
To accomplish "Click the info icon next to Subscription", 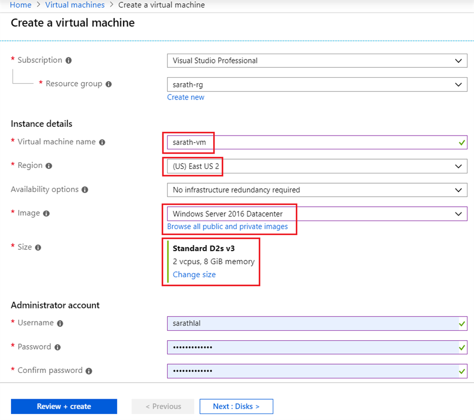I will tap(68, 61).
